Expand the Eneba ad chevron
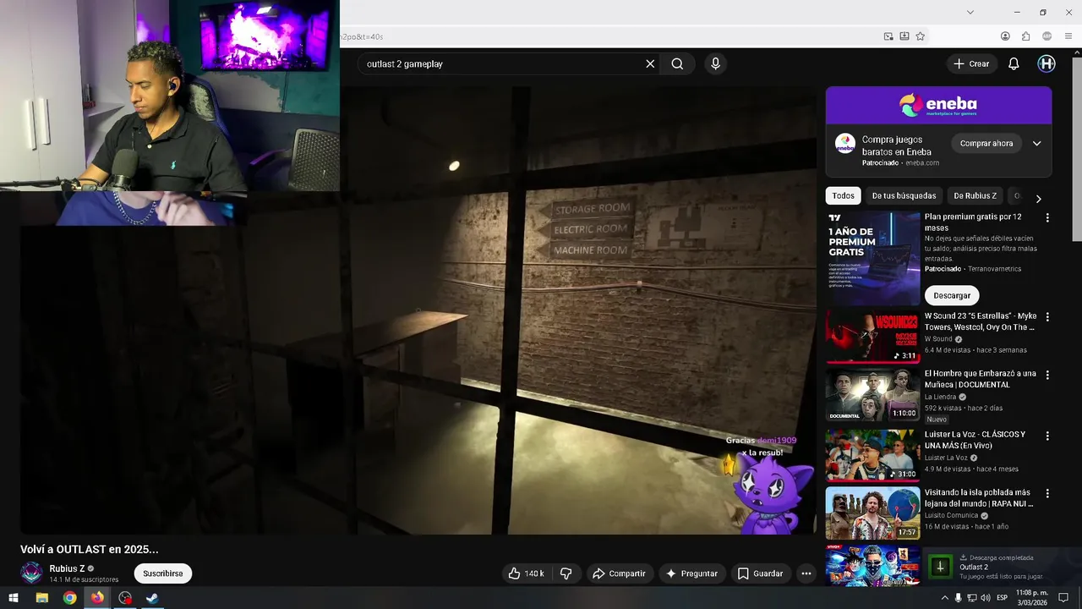The image size is (1082, 609). [1036, 144]
